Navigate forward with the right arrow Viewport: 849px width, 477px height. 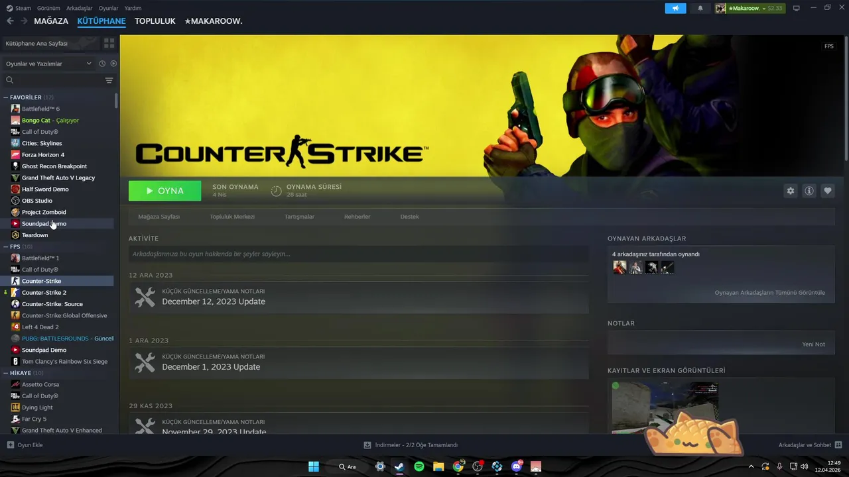point(24,21)
